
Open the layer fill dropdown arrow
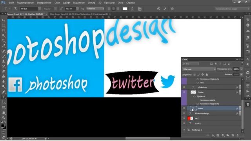241,74
